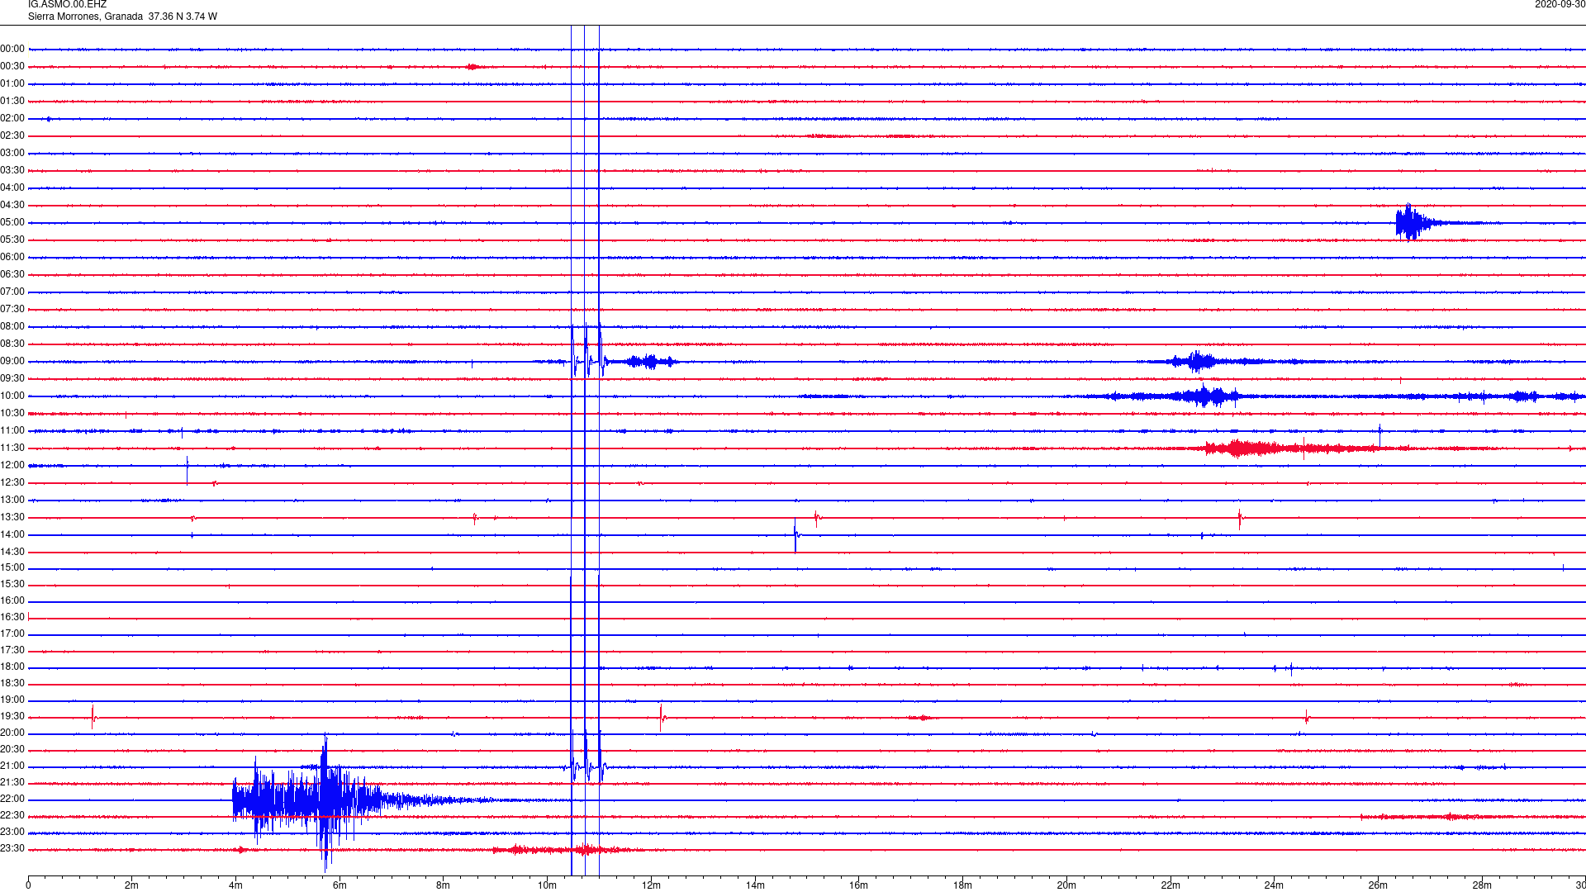Click the red spike near 1m on 19:30 trace

click(x=93, y=716)
